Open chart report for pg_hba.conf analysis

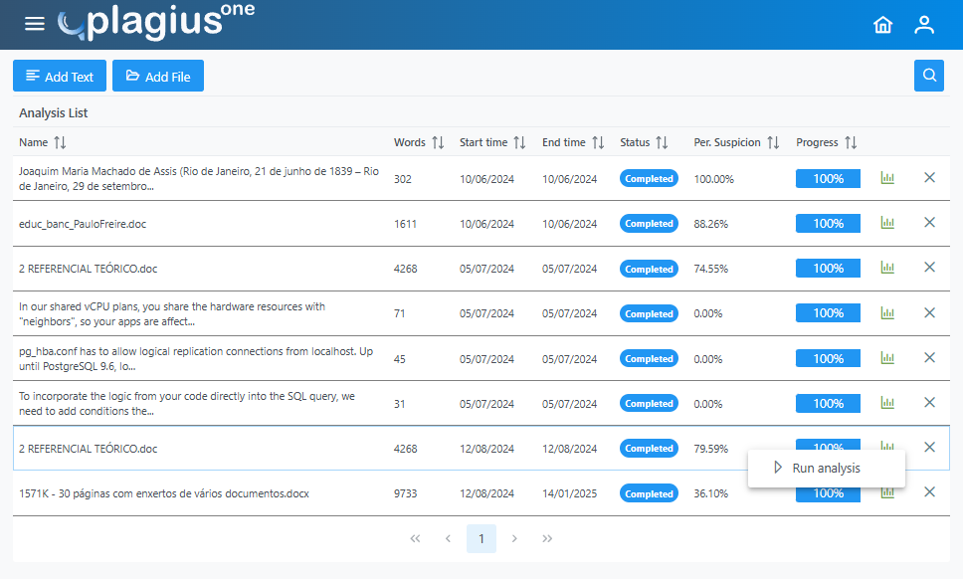tap(887, 358)
